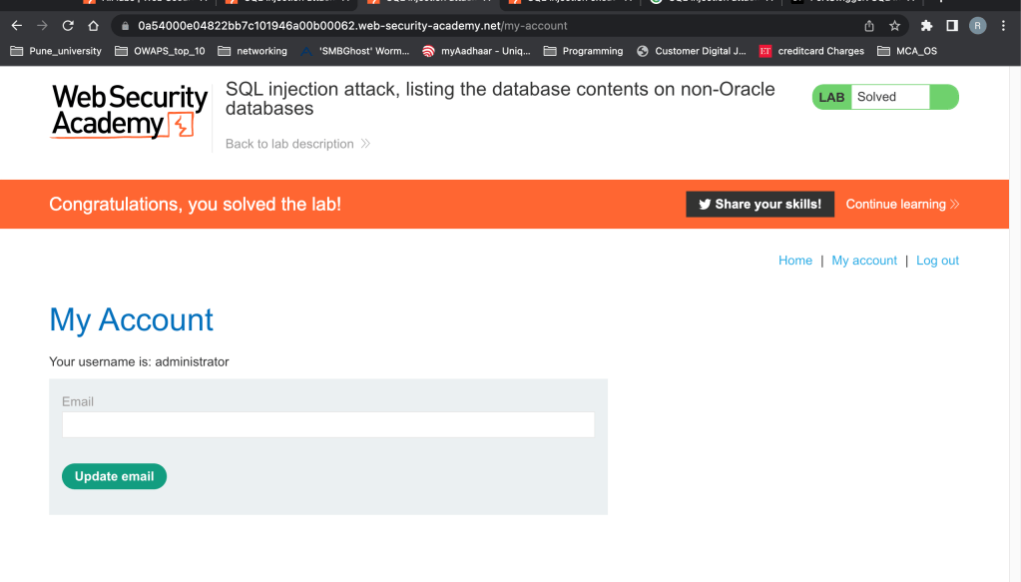Click the share page icon in address bar
The image size is (1021, 582).
869,26
